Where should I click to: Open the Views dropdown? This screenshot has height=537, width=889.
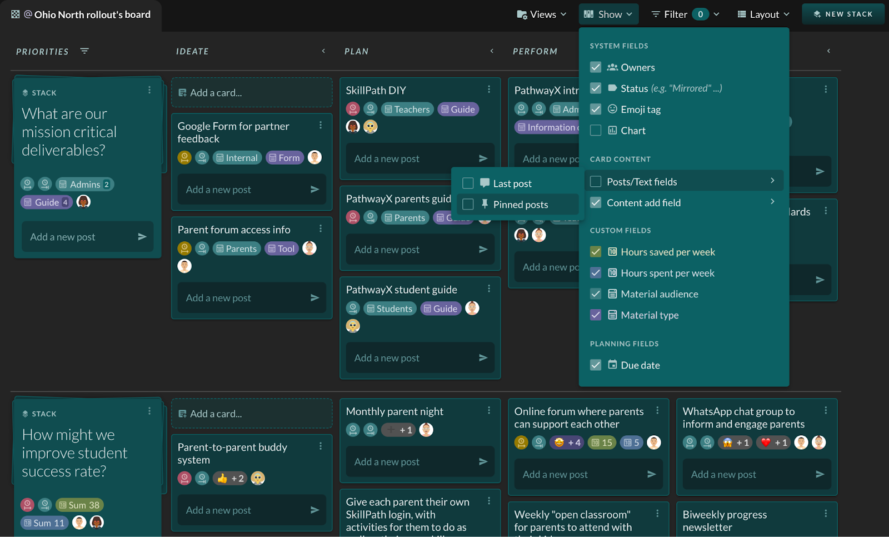point(542,14)
